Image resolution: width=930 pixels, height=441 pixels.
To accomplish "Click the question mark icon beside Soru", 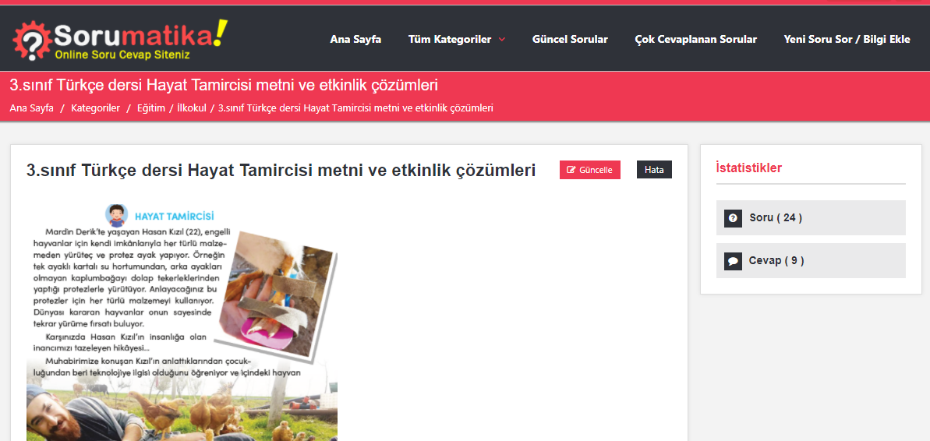I will 733,218.
